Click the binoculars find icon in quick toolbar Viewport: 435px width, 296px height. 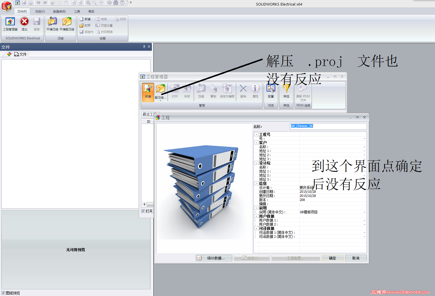click(116, 3)
